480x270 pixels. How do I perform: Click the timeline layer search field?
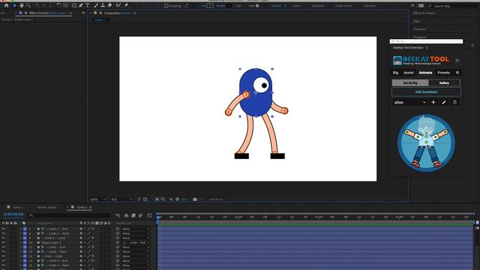70,215
